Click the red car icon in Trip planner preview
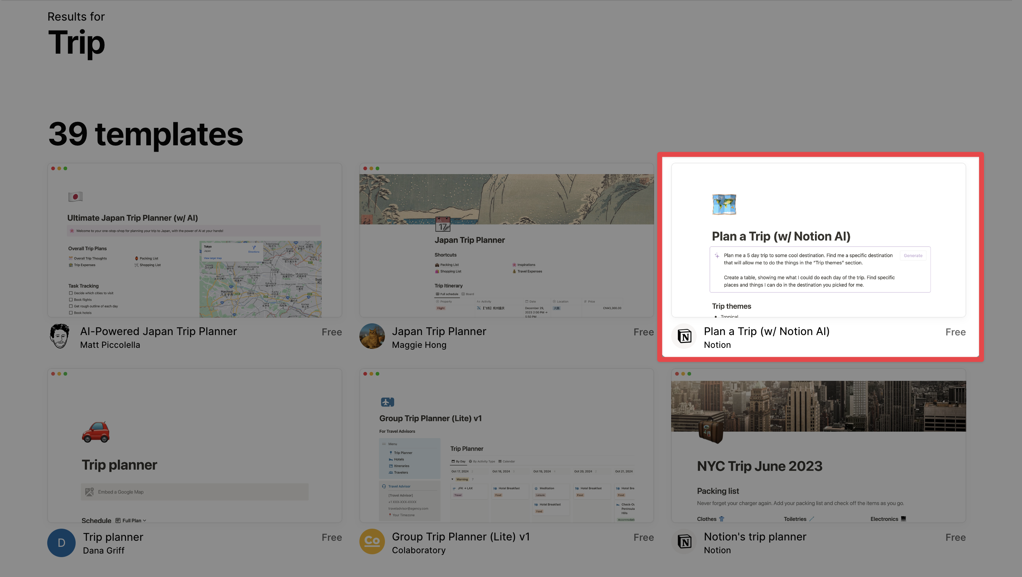This screenshot has height=577, width=1022. click(x=96, y=432)
